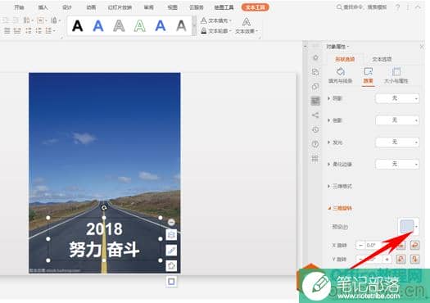430x303 pixels.
Task: Click the X 旋转 angle input field
Action: point(374,245)
